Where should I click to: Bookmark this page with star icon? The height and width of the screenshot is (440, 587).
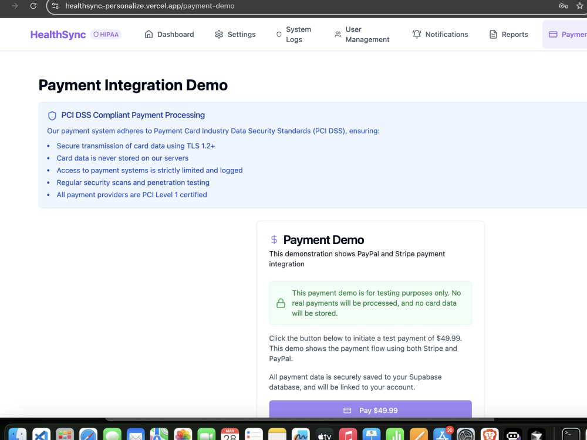click(x=581, y=6)
